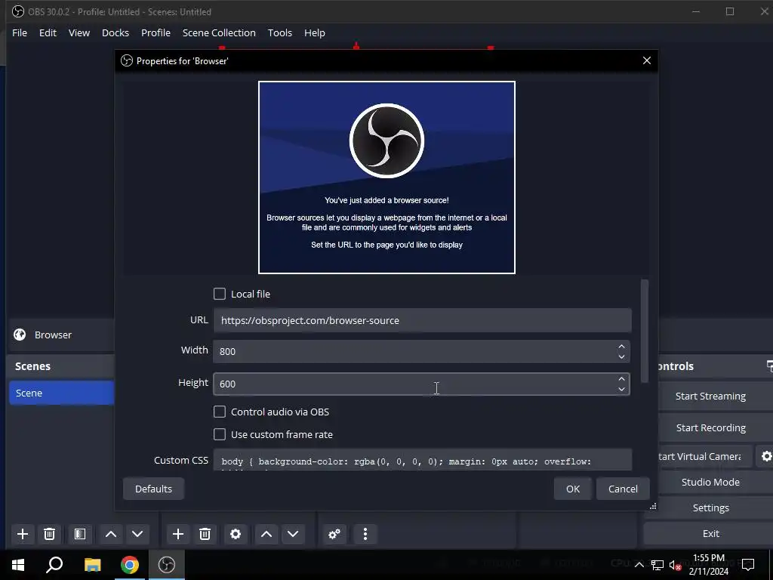Open the File menu

[20, 32]
